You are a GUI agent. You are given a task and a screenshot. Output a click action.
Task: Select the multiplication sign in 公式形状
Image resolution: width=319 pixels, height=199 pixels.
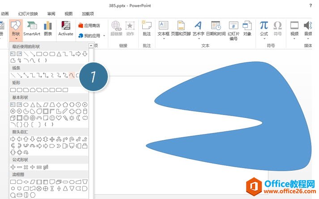26,167
